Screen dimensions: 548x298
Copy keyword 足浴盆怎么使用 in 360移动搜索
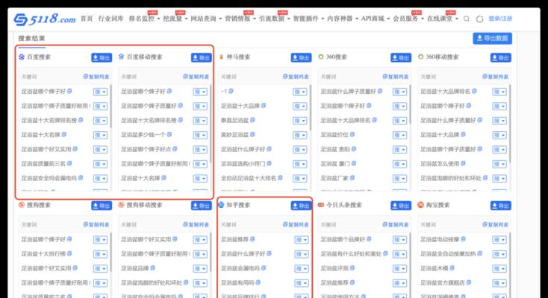pos(463,163)
